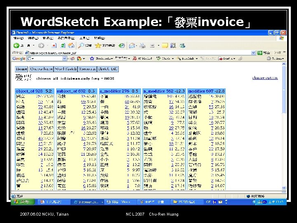Open the Edit button dropdown arrow

click(158, 46)
